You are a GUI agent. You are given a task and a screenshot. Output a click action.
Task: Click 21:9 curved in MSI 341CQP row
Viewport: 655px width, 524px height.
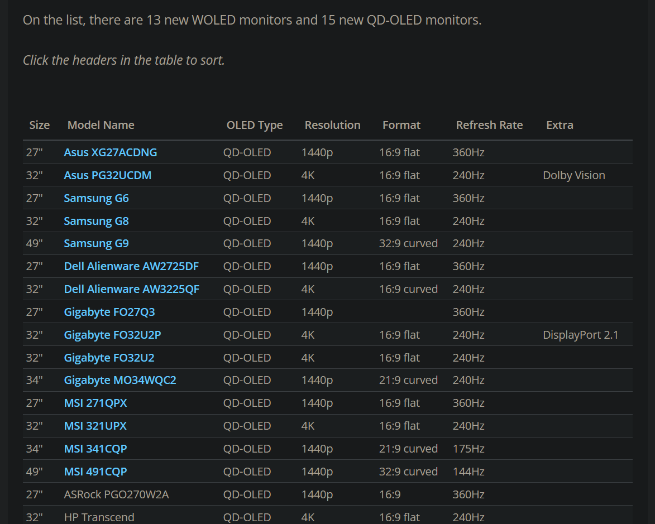(x=408, y=449)
